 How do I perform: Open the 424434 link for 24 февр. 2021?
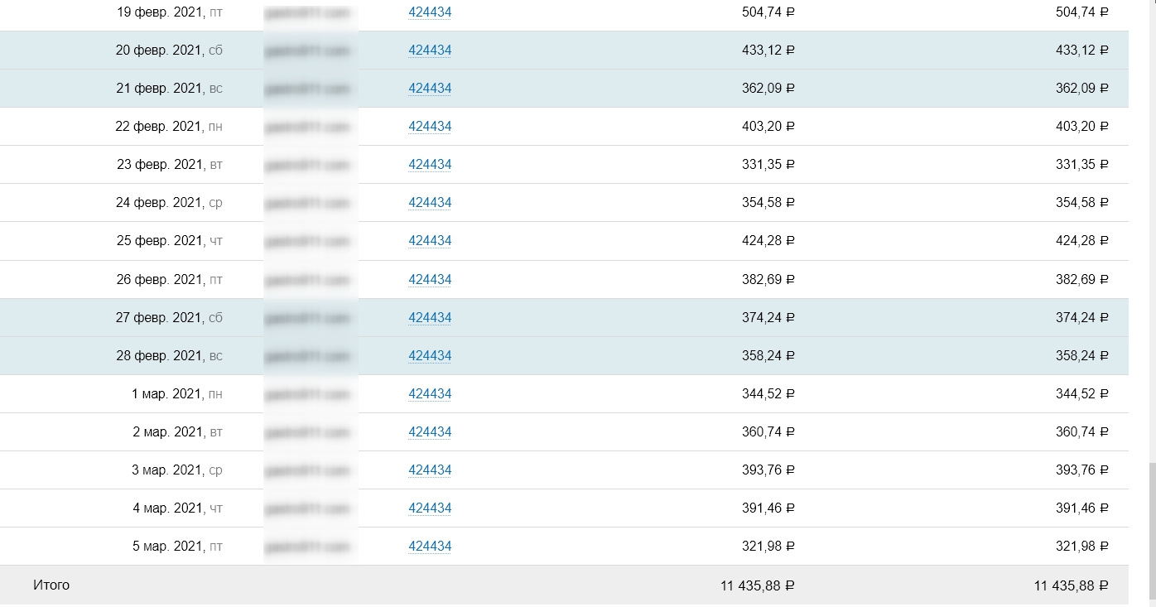pos(430,203)
